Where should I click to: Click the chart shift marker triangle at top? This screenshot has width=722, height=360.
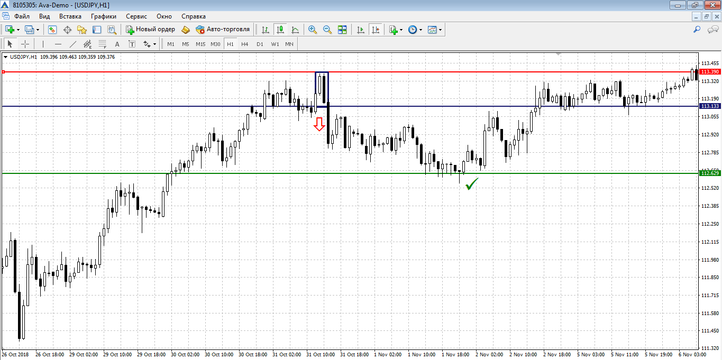tap(559, 54)
